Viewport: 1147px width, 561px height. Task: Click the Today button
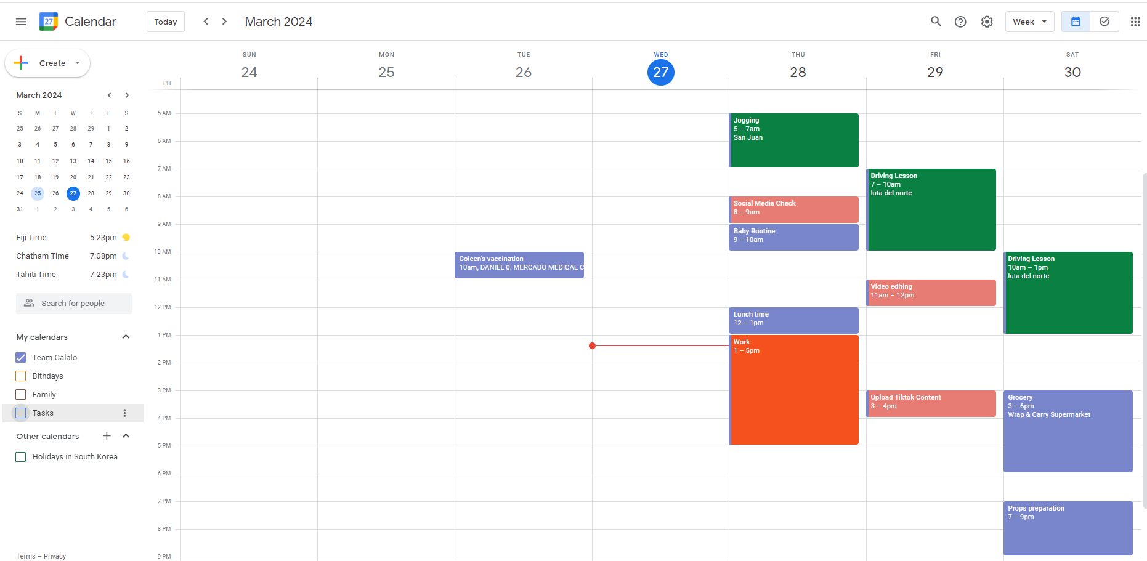[166, 22]
